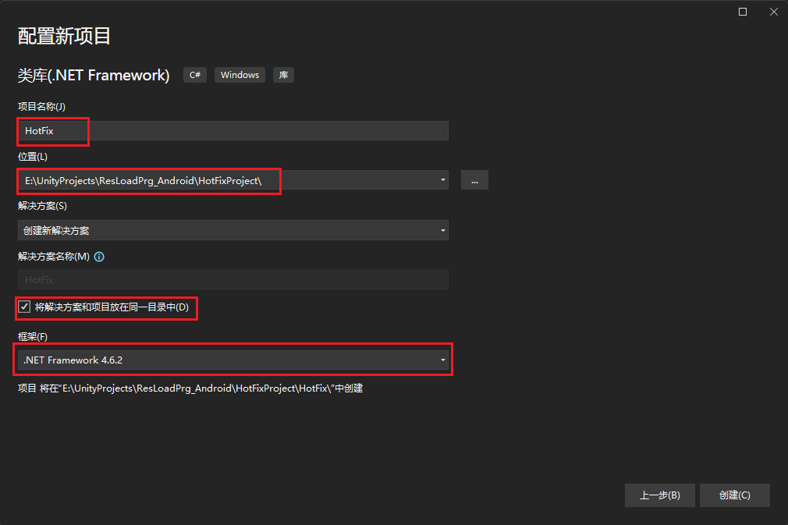Open the 框架 dropdown showing .NET Framework 4.6.2
The image size is (788, 525).
[x=232, y=360]
